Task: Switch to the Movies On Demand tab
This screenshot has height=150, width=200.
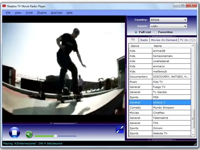Action: pyautogui.click(x=164, y=40)
